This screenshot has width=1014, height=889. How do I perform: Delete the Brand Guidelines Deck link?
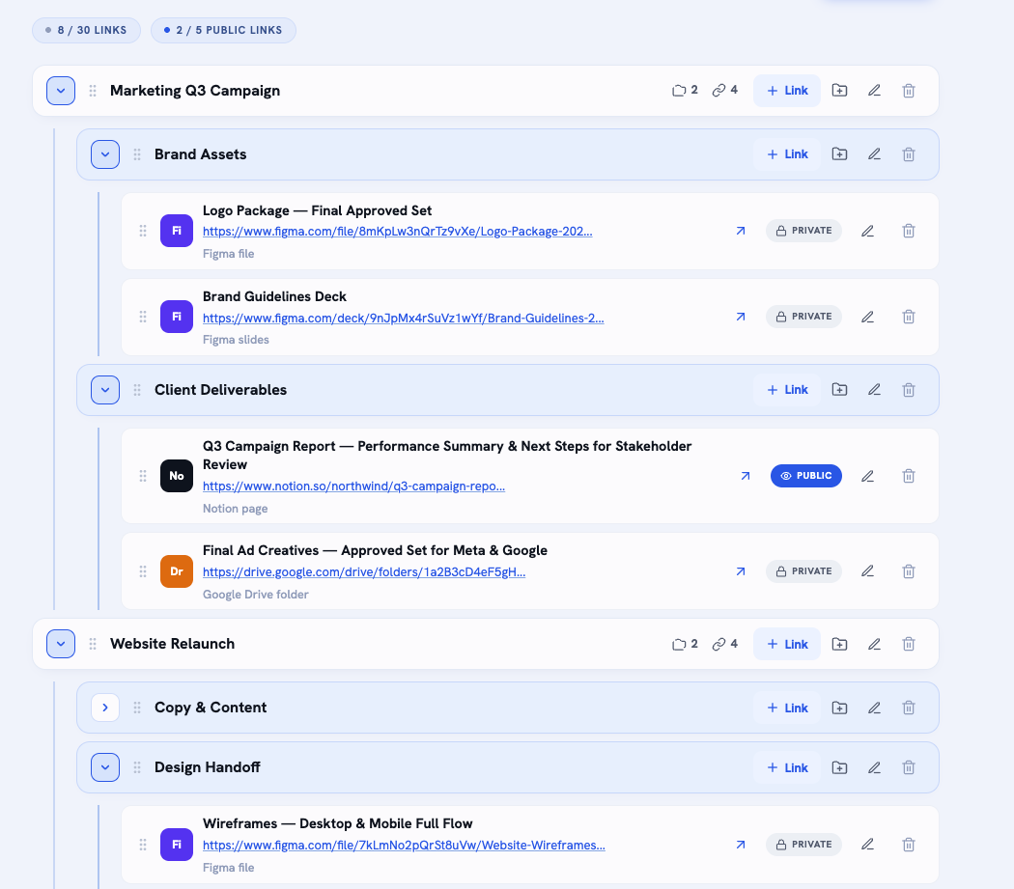pyautogui.click(x=909, y=317)
